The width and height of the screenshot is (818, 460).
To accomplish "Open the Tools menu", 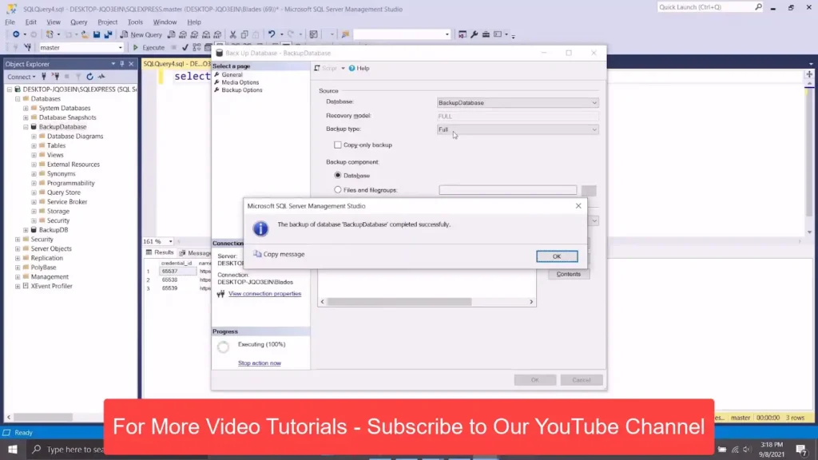I will [135, 22].
